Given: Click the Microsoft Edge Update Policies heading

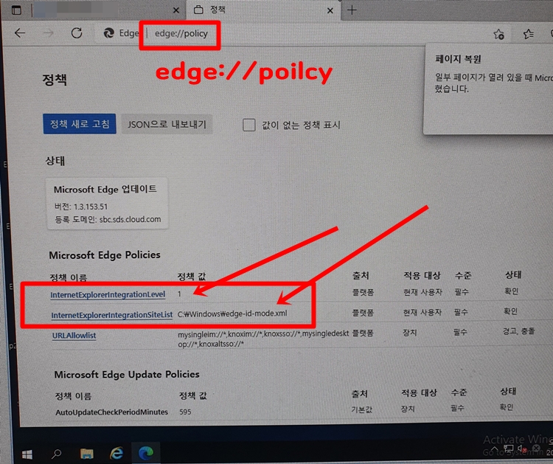Looking at the screenshot, I should (127, 375).
